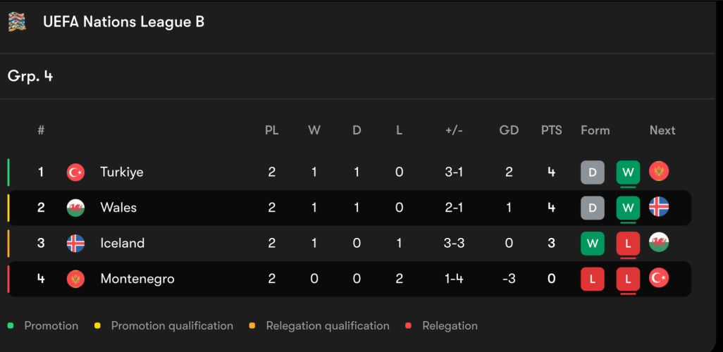This screenshot has width=723, height=352.
Task: Click the Turkiye flag icon in row one
Action: pos(75,172)
